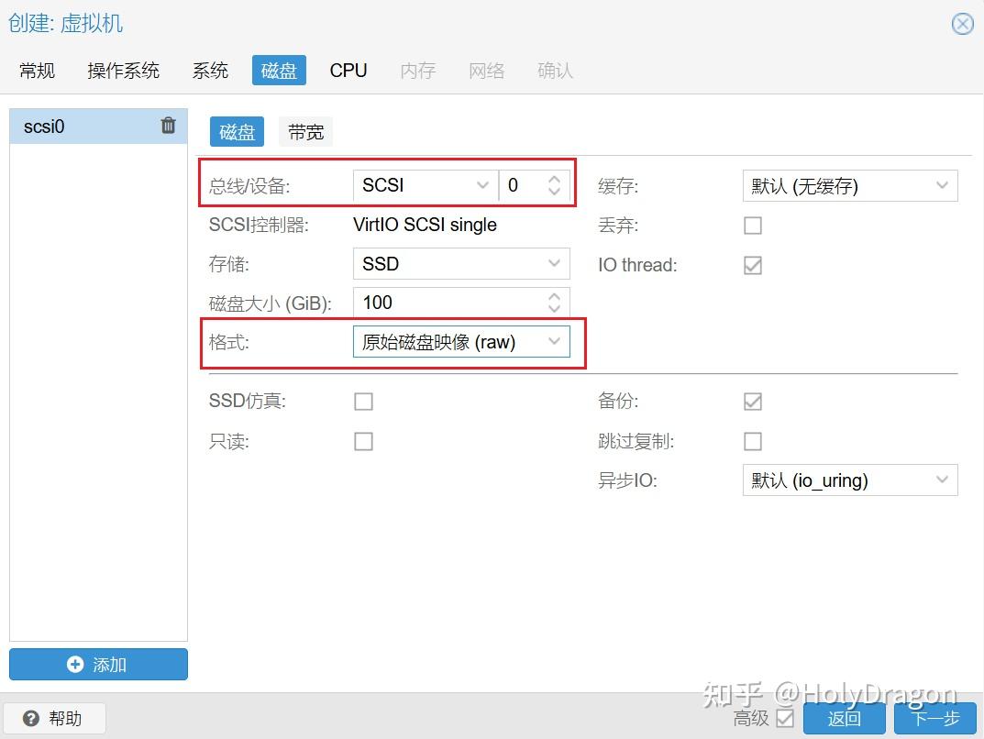Delete the scsi0 disk using trash icon
Screen dimensions: 984x739
pyautogui.click(x=168, y=126)
